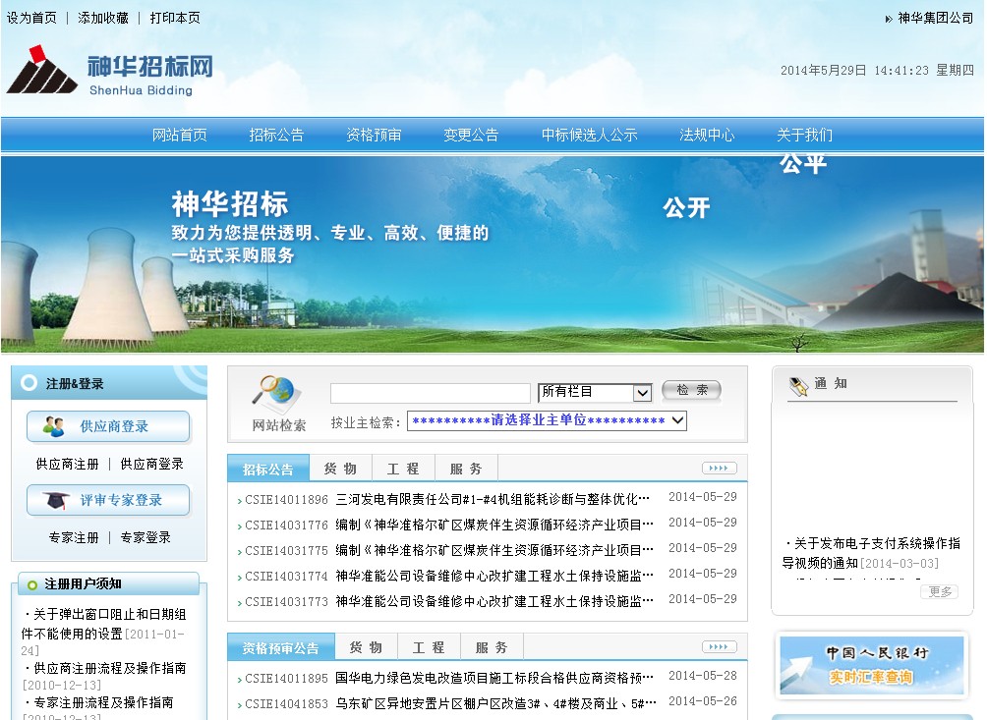Click the 中国人民银行 实时汇率查询 banner
The height and width of the screenshot is (720, 987).
point(872,665)
